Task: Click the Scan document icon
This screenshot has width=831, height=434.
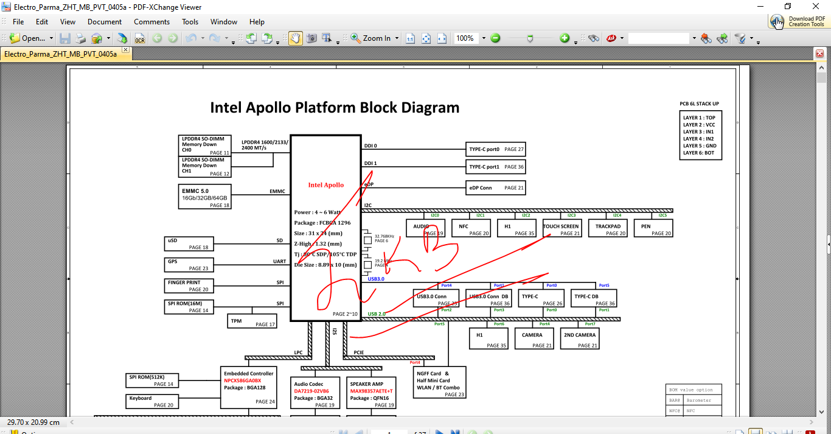Action: 96,38
